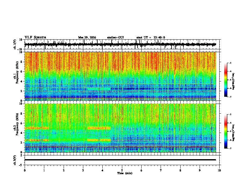Click the 2.5 kHz emission band starting at minute 0 in ch.2
The height and width of the screenshot is (191, 247).
click(x=37, y=140)
